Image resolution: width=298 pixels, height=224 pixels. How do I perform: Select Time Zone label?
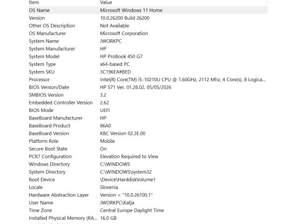click(x=41, y=210)
